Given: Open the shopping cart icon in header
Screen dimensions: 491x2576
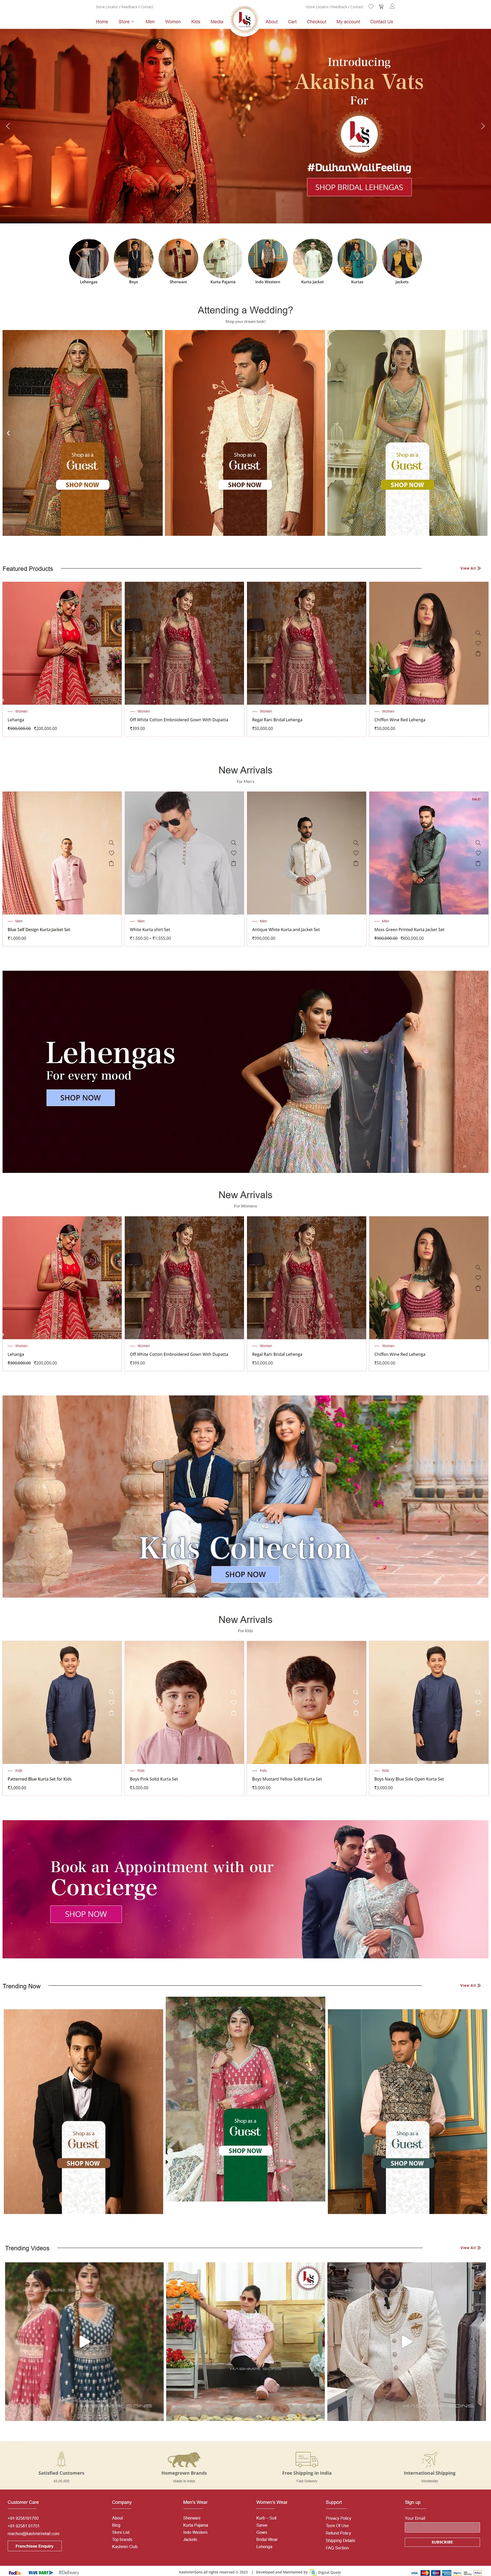Looking at the screenshot, I should point(381,7).
